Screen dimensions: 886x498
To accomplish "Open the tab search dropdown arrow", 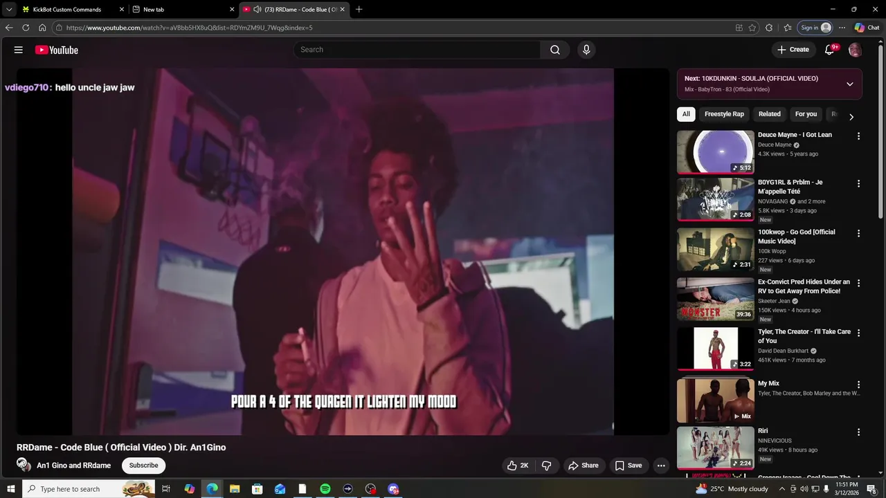I will (x=8, y=10).
